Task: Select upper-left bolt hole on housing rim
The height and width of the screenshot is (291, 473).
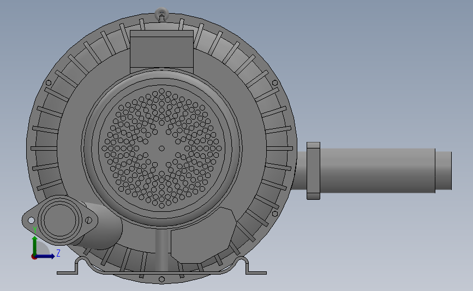Action: (x=48, y=82)
